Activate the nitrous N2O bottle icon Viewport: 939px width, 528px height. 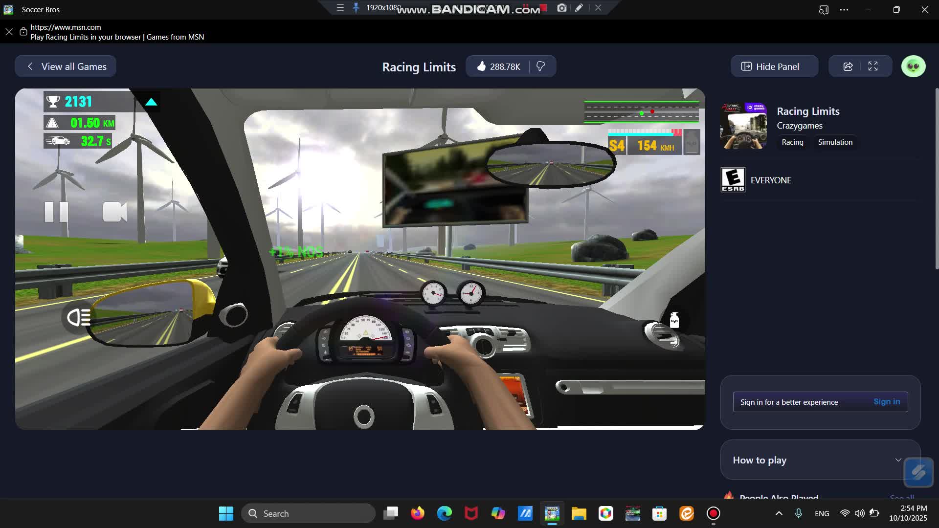coord(674,320)
